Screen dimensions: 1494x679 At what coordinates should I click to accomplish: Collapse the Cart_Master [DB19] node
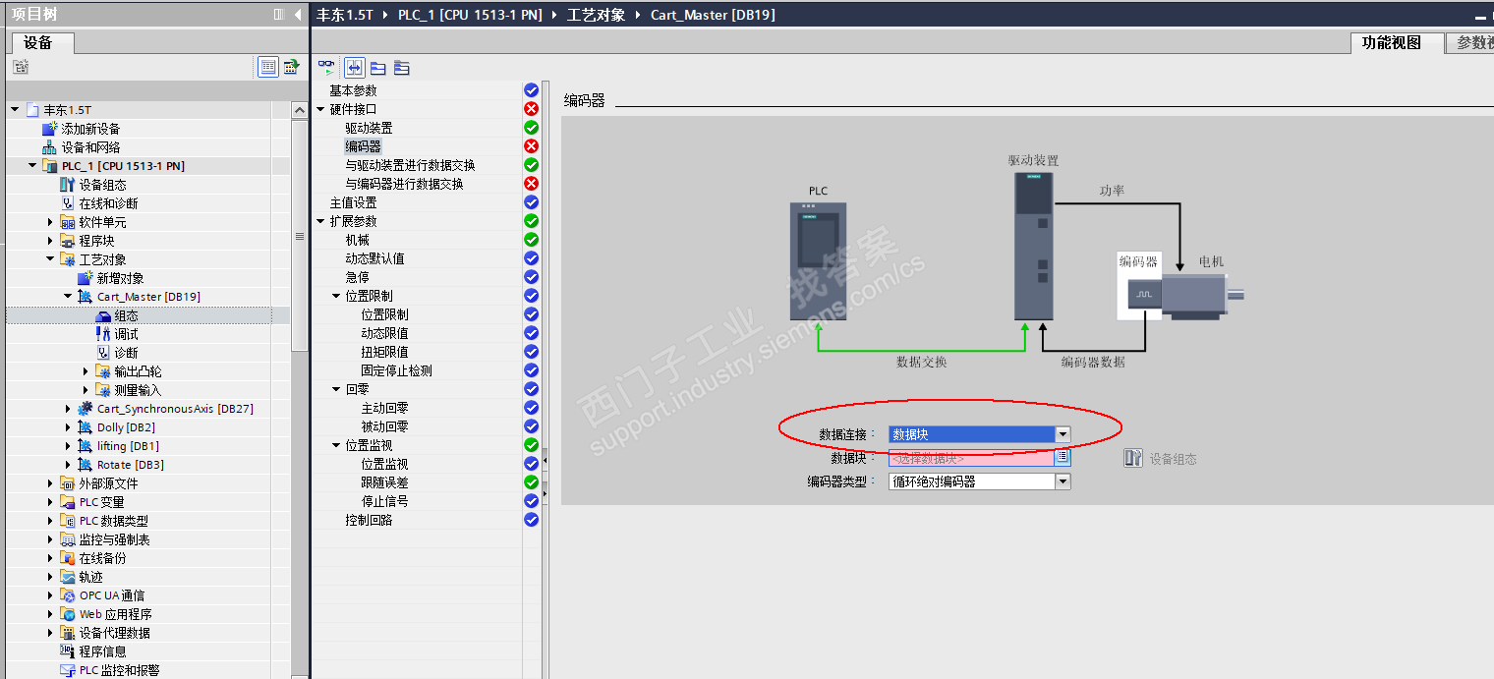(68, 297)
